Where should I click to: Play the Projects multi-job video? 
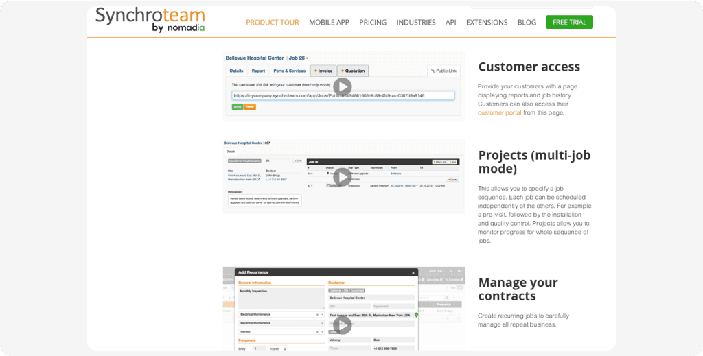[x=342, y=177]
